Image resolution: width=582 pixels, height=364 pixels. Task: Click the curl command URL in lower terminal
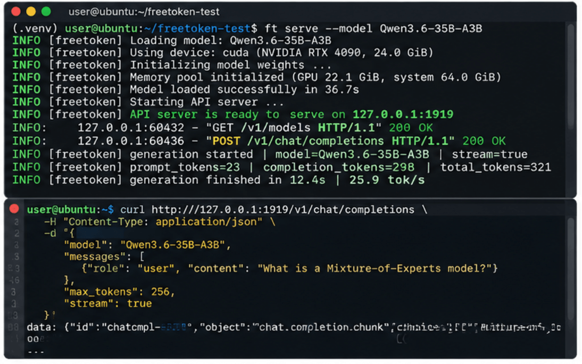pyautogui.click(x=283, y=210)
